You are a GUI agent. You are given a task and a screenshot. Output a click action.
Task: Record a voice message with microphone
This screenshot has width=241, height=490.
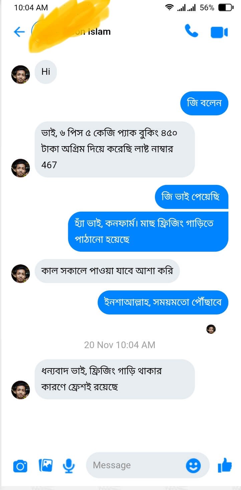[69, 465]
